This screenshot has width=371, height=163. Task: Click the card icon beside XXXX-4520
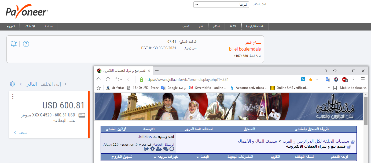82,115
